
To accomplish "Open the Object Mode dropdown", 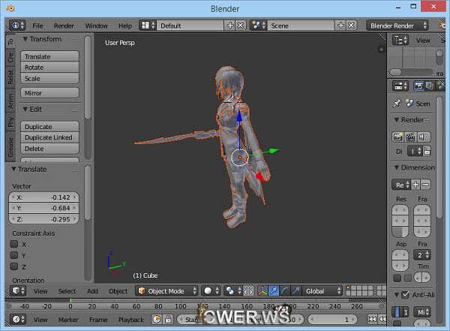I will (167, 290).
